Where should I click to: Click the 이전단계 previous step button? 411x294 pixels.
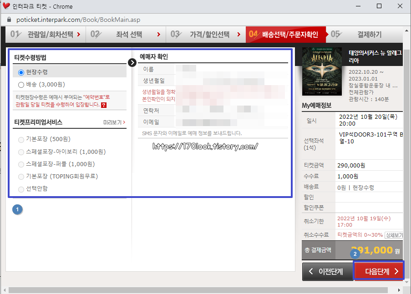328,271
